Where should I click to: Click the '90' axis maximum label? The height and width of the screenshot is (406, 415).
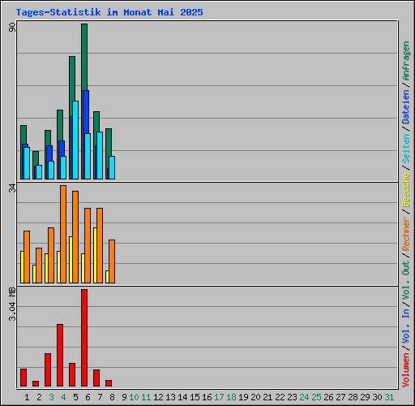click(12, 28)
